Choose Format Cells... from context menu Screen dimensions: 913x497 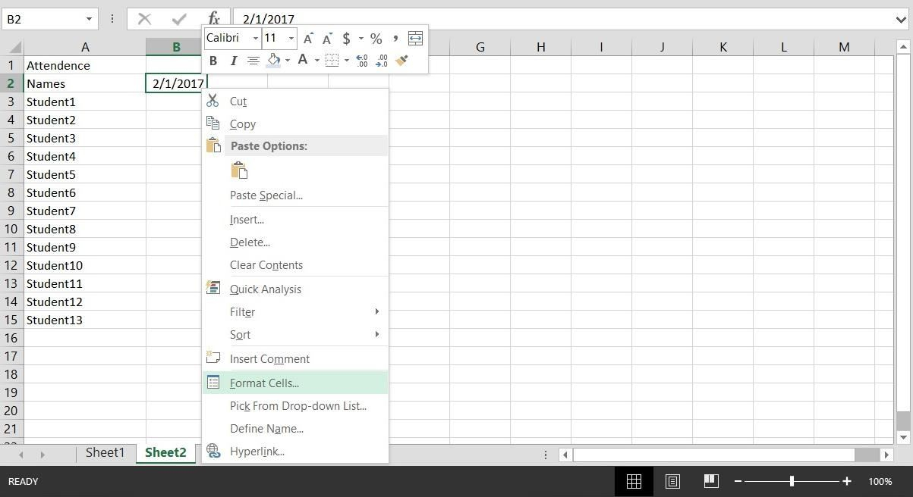(x=264, y=383)
